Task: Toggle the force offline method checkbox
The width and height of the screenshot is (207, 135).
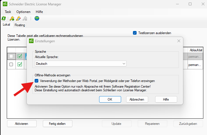Action: point(36,81)
